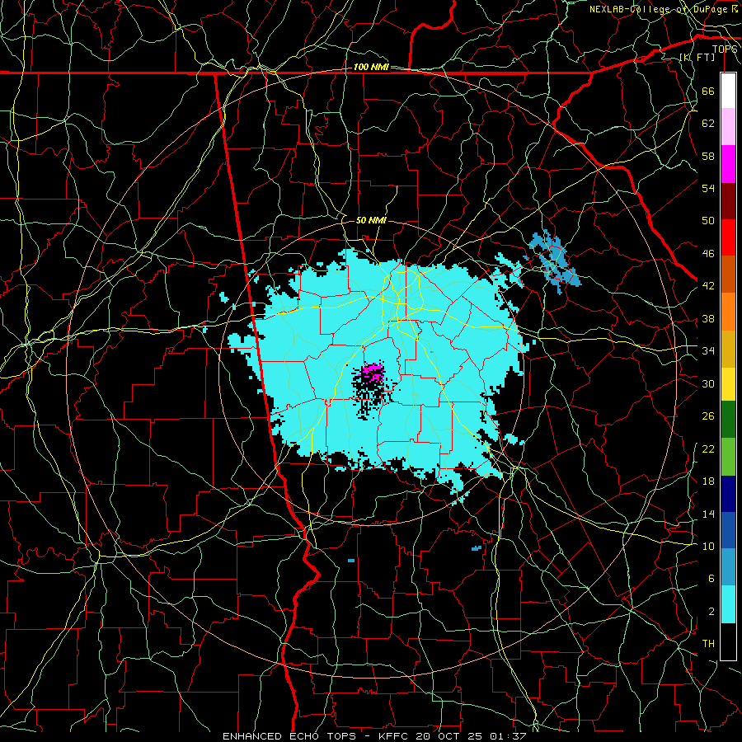The height and width of the screenshot is (742, 742).
Task: Click the '50 NMI' range ring label
Action: (371, 220)
